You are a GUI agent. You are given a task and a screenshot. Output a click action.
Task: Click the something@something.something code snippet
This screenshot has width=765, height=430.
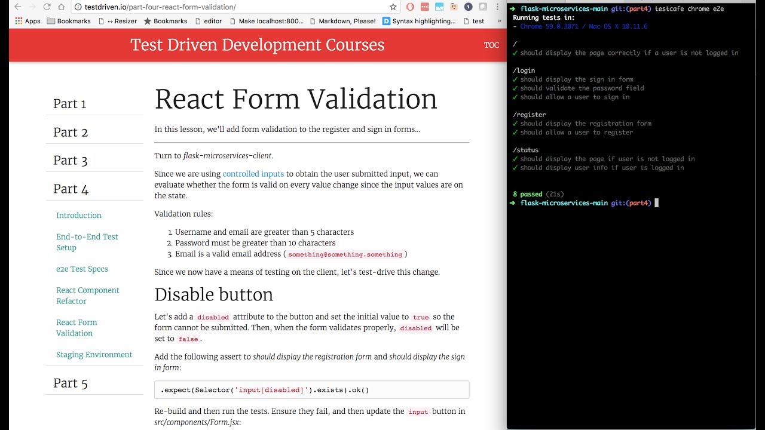click(345, 254)
